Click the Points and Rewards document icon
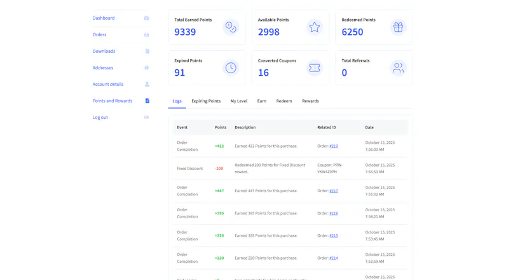Viewport: 506px width, 280px height. point(147,101)
